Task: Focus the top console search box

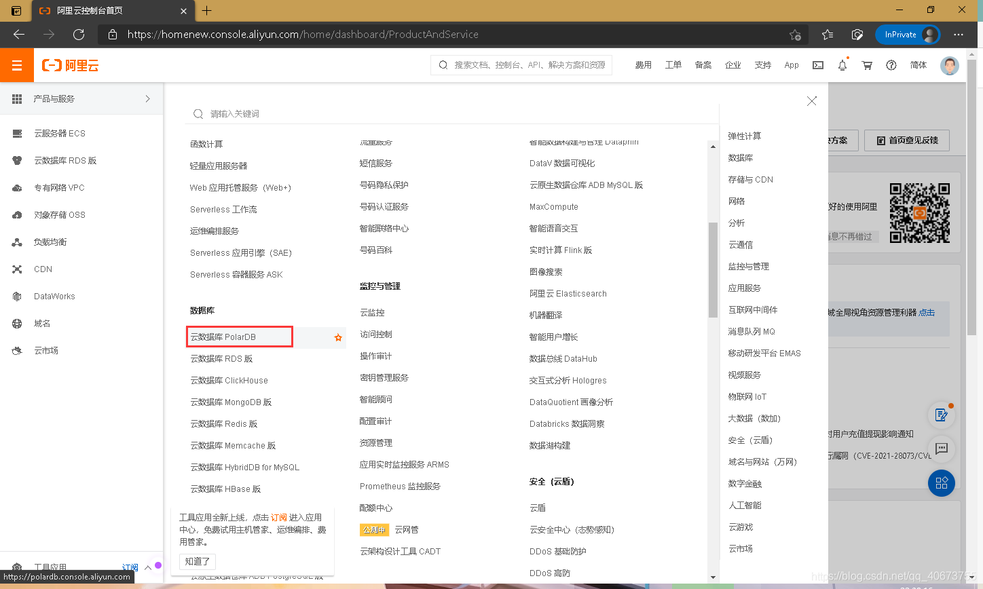Action: pyautogui.click(x=521, y=65)
